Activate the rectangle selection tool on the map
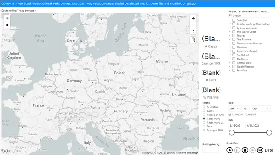 tap(7, 25)
